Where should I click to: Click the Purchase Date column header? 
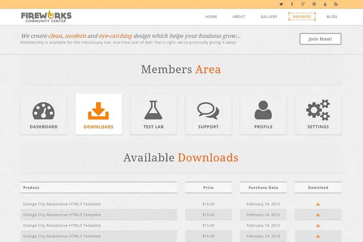(263, 187)
